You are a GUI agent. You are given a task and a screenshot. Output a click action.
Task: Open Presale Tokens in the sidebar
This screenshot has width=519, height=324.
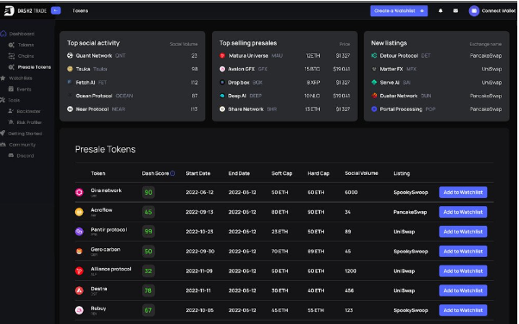click(30, 67)
